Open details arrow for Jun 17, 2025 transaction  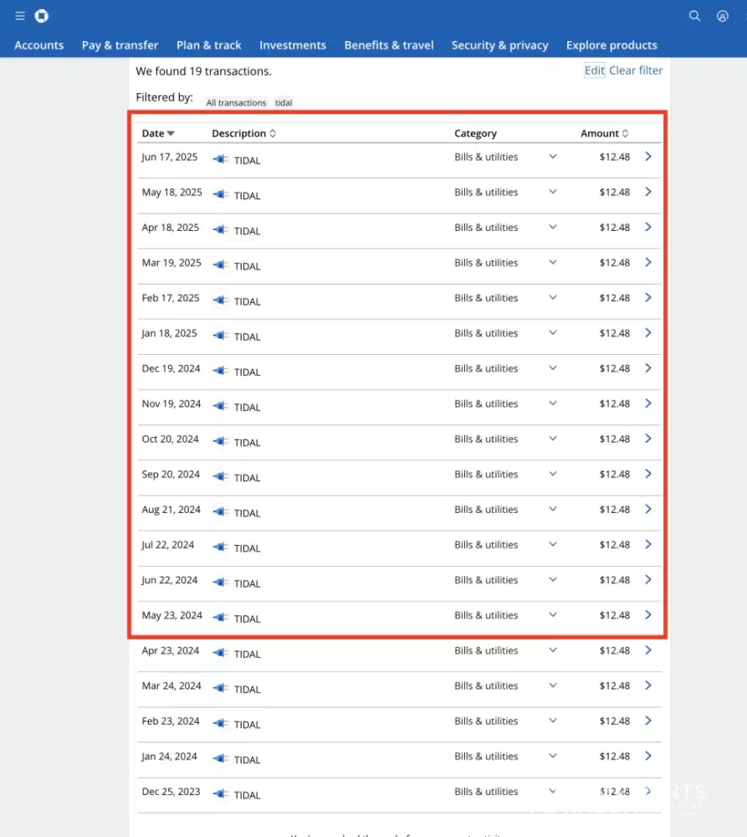tap(648, 157)
